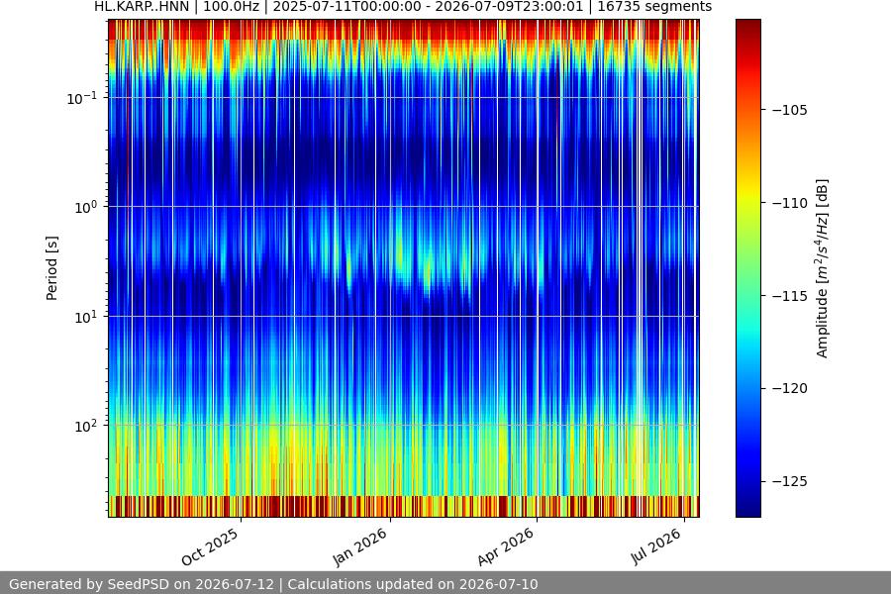Image resolution: width=891 pixels, height=594 pixels.
Task: Click the colorbar −105 dB tick label
Action: (x=790, y=110)
